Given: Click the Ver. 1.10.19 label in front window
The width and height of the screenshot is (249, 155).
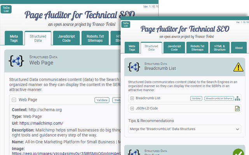Looking at the screenshot, I should 242,22.
